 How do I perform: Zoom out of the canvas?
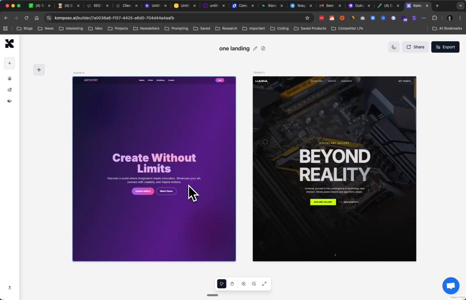(x=254, y=284)
